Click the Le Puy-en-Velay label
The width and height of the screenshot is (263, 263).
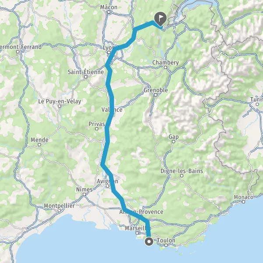click(60, 101)
